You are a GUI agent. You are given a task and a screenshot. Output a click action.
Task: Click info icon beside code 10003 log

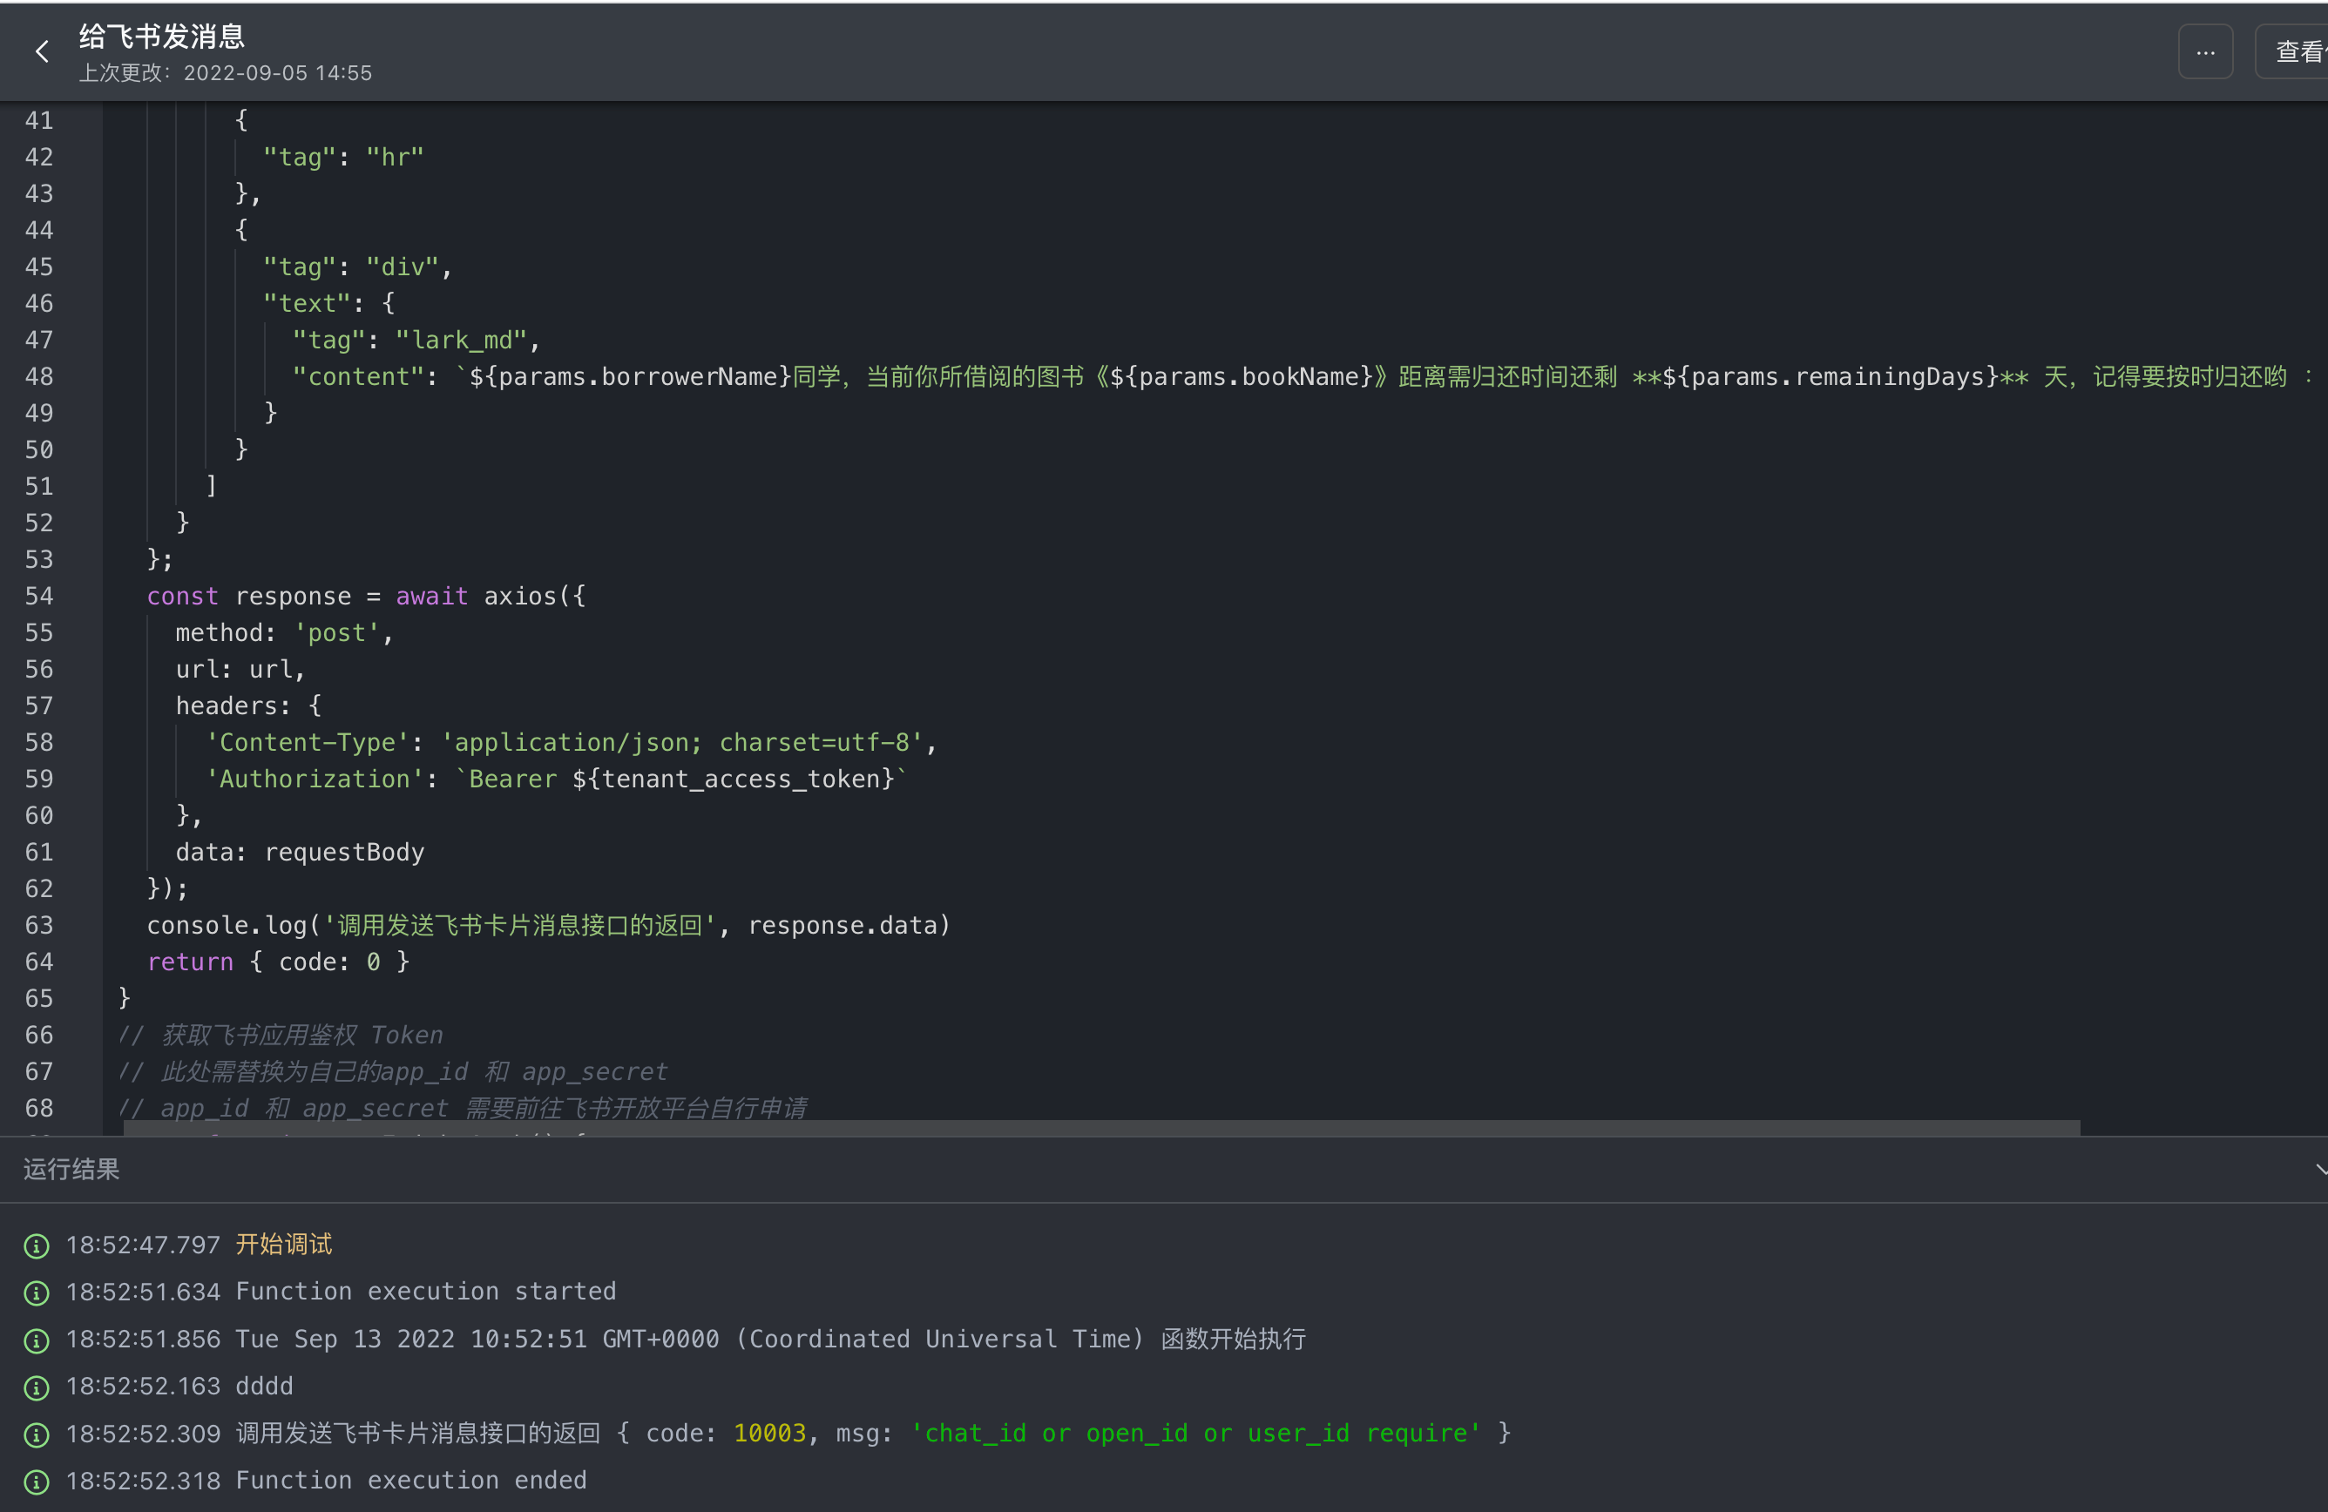point(37,1434)
